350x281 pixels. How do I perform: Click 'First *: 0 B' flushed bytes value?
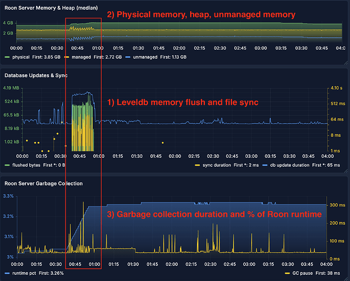(54, 165)
